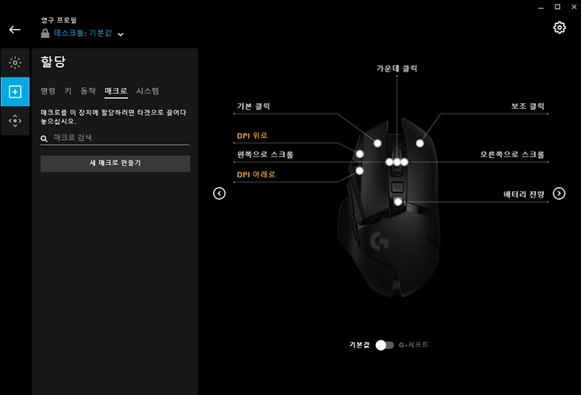Image resolution: width=581 pixels, height=395 pixels.
Task: Minimize the G HUB window
Action: tap(541, 7)
